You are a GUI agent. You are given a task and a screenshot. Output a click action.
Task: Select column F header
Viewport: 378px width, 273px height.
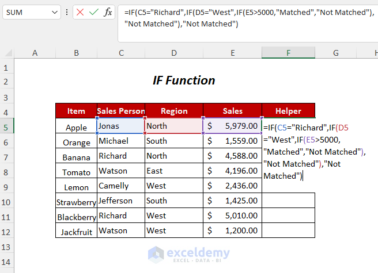(x=288, y=53)
